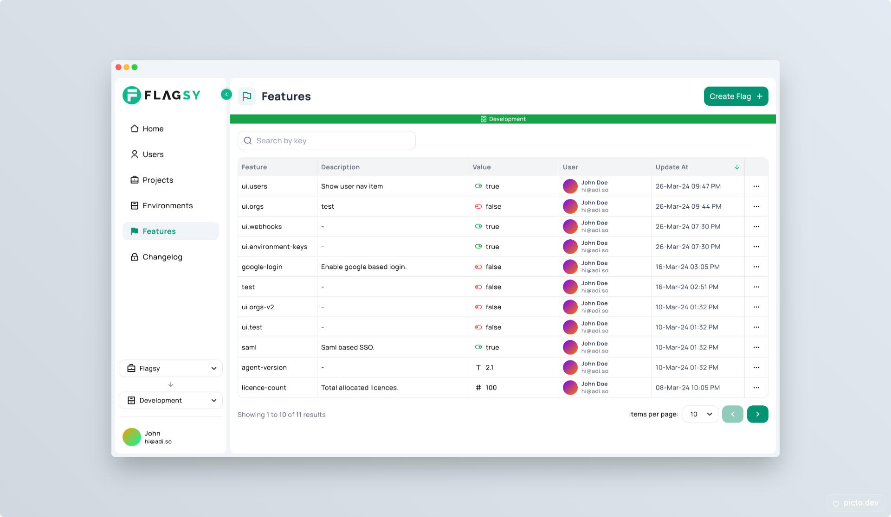Toggle the false value for google-login
The image size is (891, 517).
478,267
